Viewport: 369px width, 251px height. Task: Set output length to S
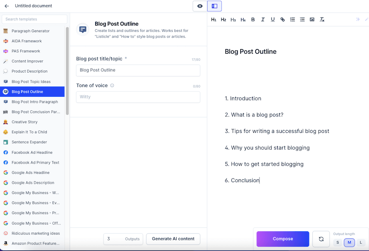(338, 242)
